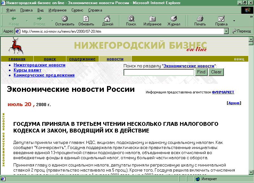
Task: Open Favorites (Избранное) toolbar icon
Action: pyautogui.click(x=152, y=19)
